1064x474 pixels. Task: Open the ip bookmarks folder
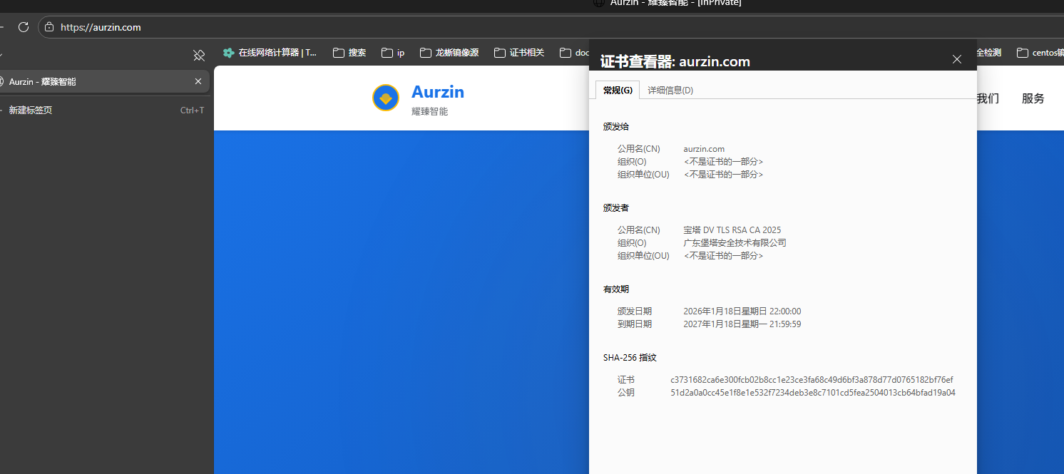[393, 52]
